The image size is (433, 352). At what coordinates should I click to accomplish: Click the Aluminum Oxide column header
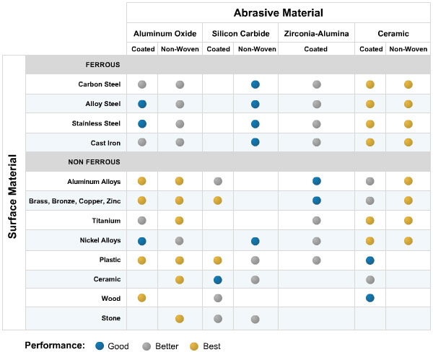[x=165, y=33]
